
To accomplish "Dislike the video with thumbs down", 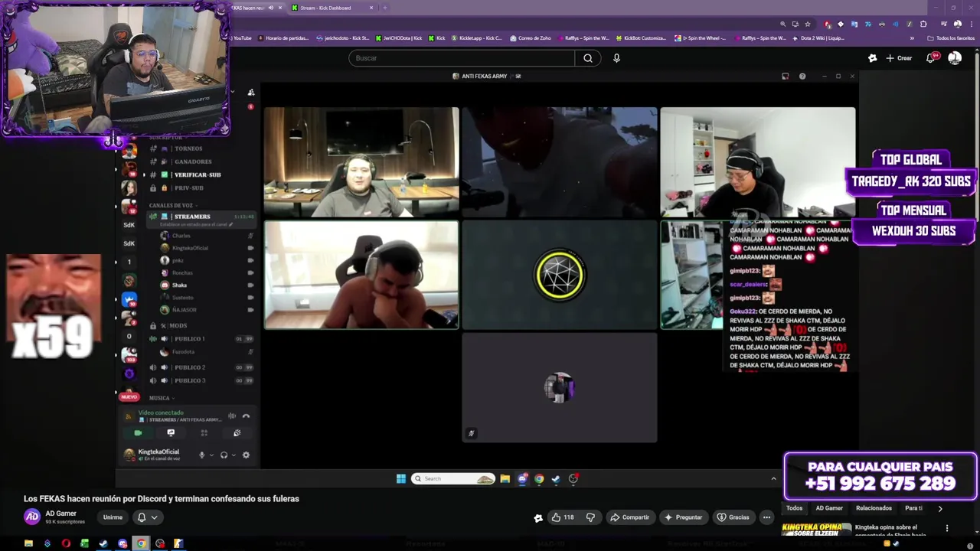I will pyautogui.click(x=590, y=517).
